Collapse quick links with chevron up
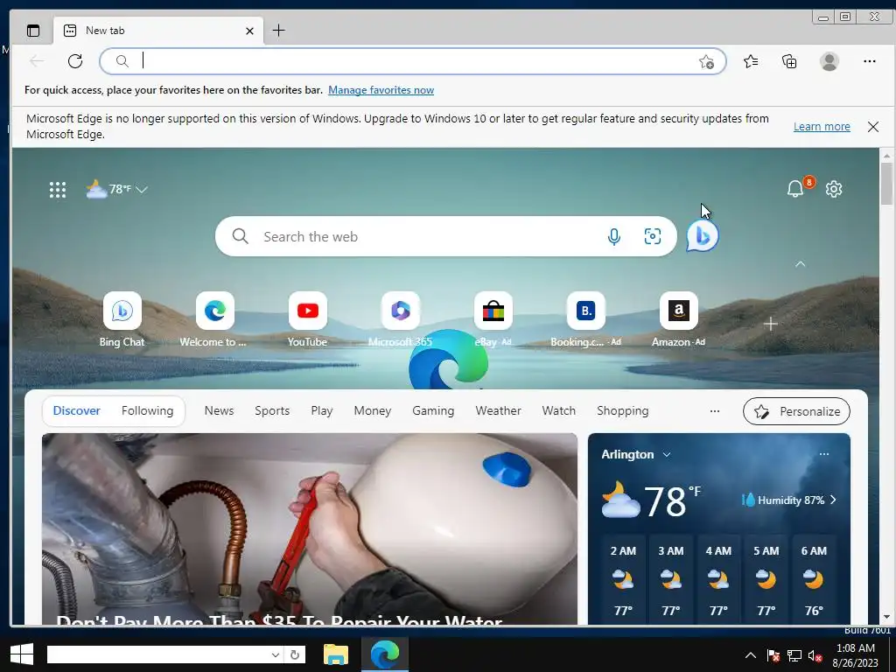896x672 pixels. tap(801, 264)
